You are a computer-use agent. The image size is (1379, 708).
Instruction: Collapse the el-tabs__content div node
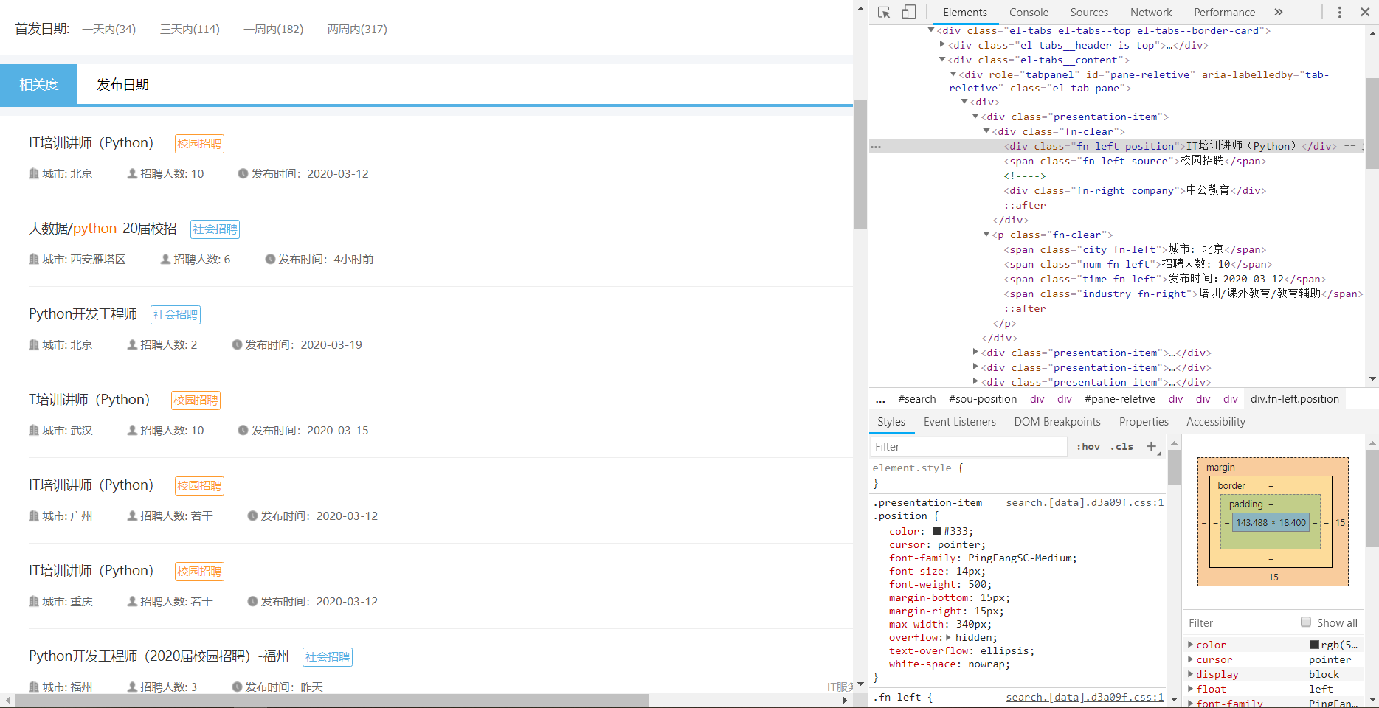coord(942,60)
